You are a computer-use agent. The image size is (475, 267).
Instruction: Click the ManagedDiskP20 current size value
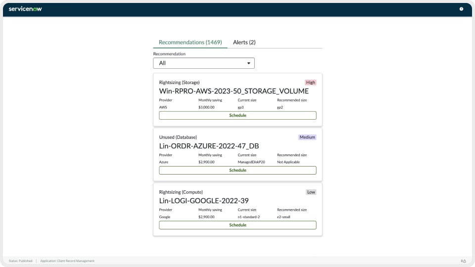[251, 162]
